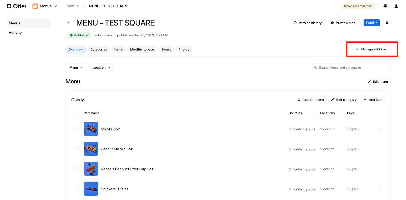The height and width of the screenshot is (200, 406).
Task: Select all items with header checkbox
Action: [x=77, y=113]
